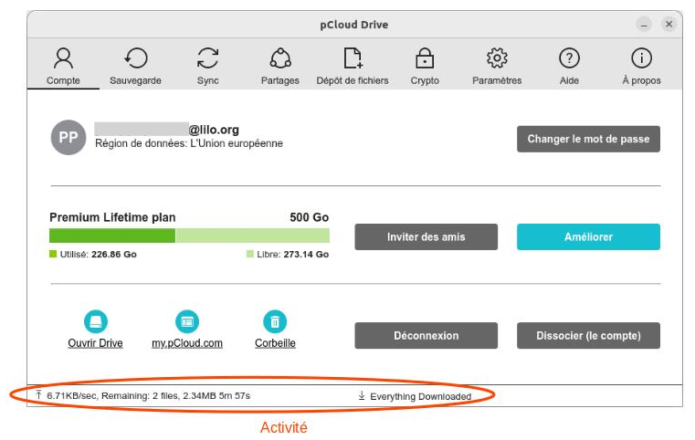This screenshot has width=695, height=440.
Task: Open the my.pCloud.com link
Action: pos(187,343)
